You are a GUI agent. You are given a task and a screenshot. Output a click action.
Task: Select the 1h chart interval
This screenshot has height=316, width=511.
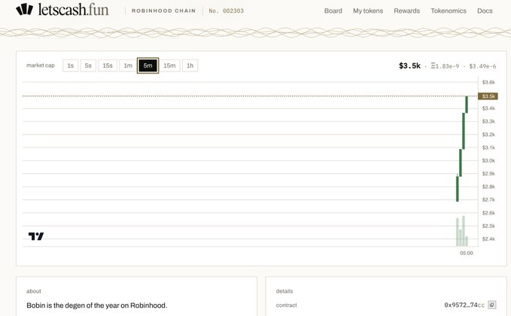tap(190, 65)
